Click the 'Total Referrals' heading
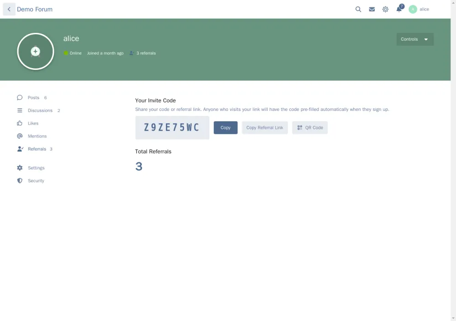Screen dimensions: 456x321 153,152
